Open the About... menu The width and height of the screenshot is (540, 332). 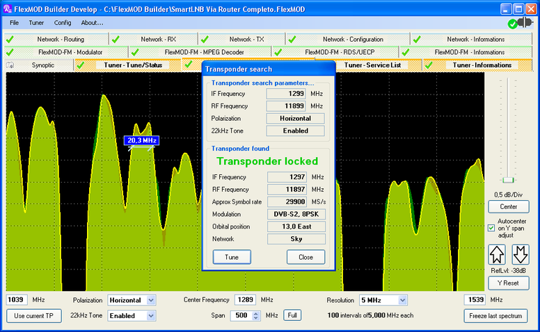tap(92, 23)
